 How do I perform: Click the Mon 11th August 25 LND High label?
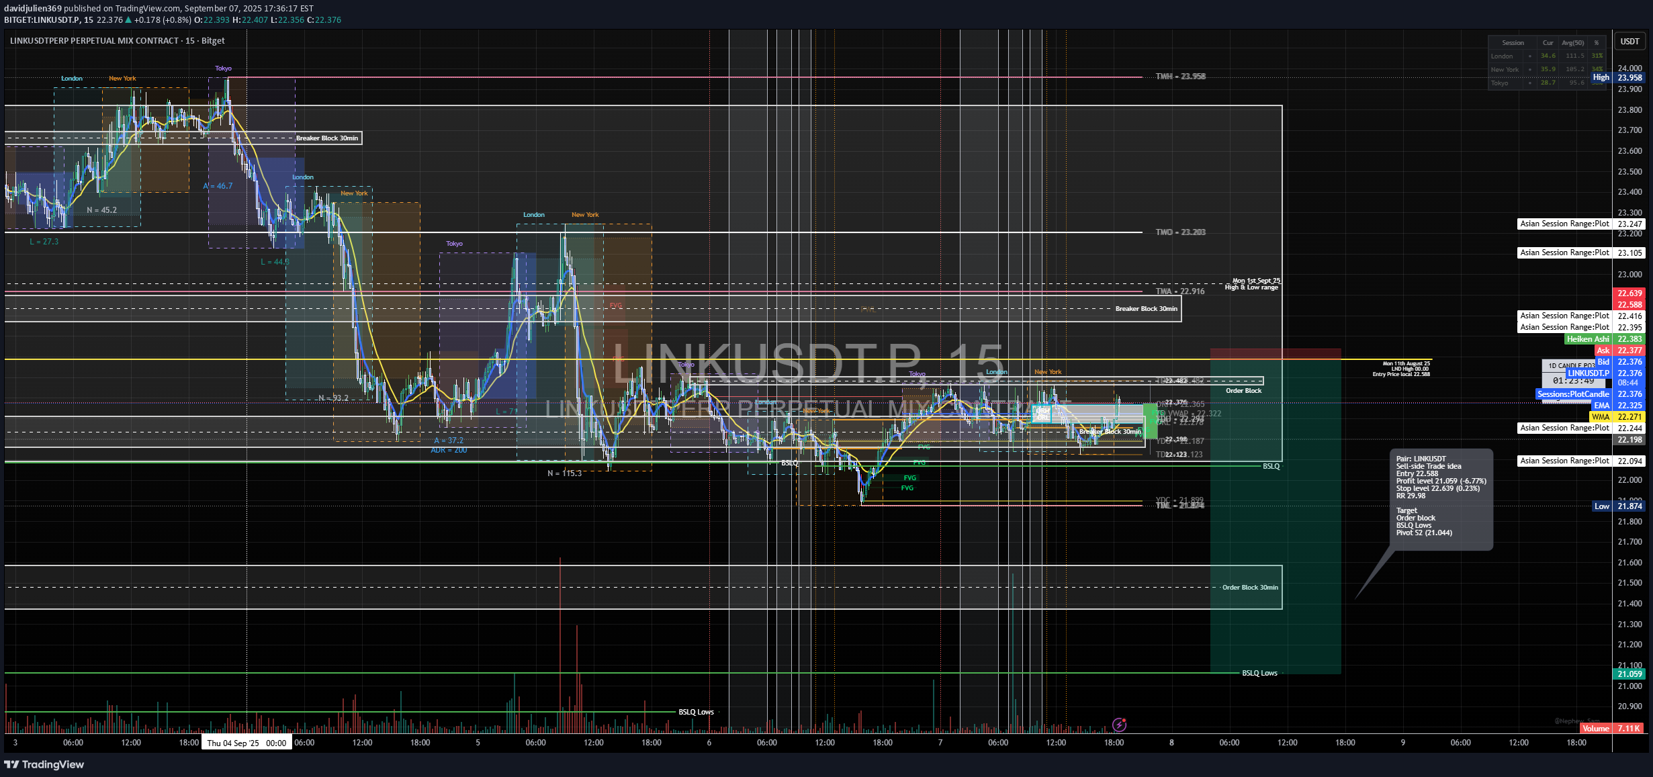(x=1401, y=369)
